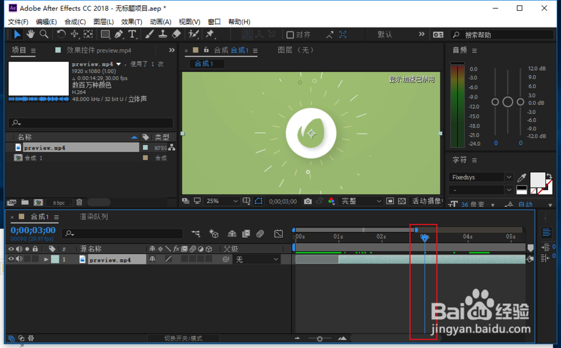The height and width of the screenshot is (348, 561).
Task: Expand the workspace overflow double chevron
Action: [x=422, y=34]
